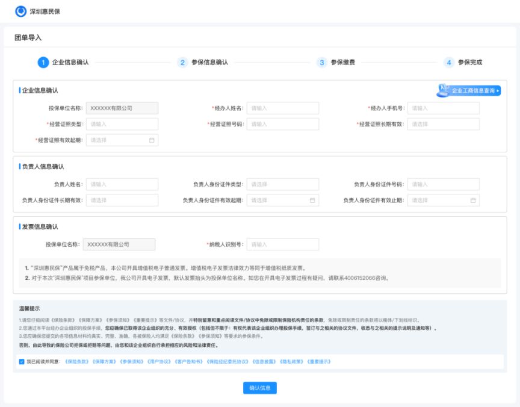520x407 pixels.
Task: Focus 经办人手机号 input field
Action: pos(444,108)
